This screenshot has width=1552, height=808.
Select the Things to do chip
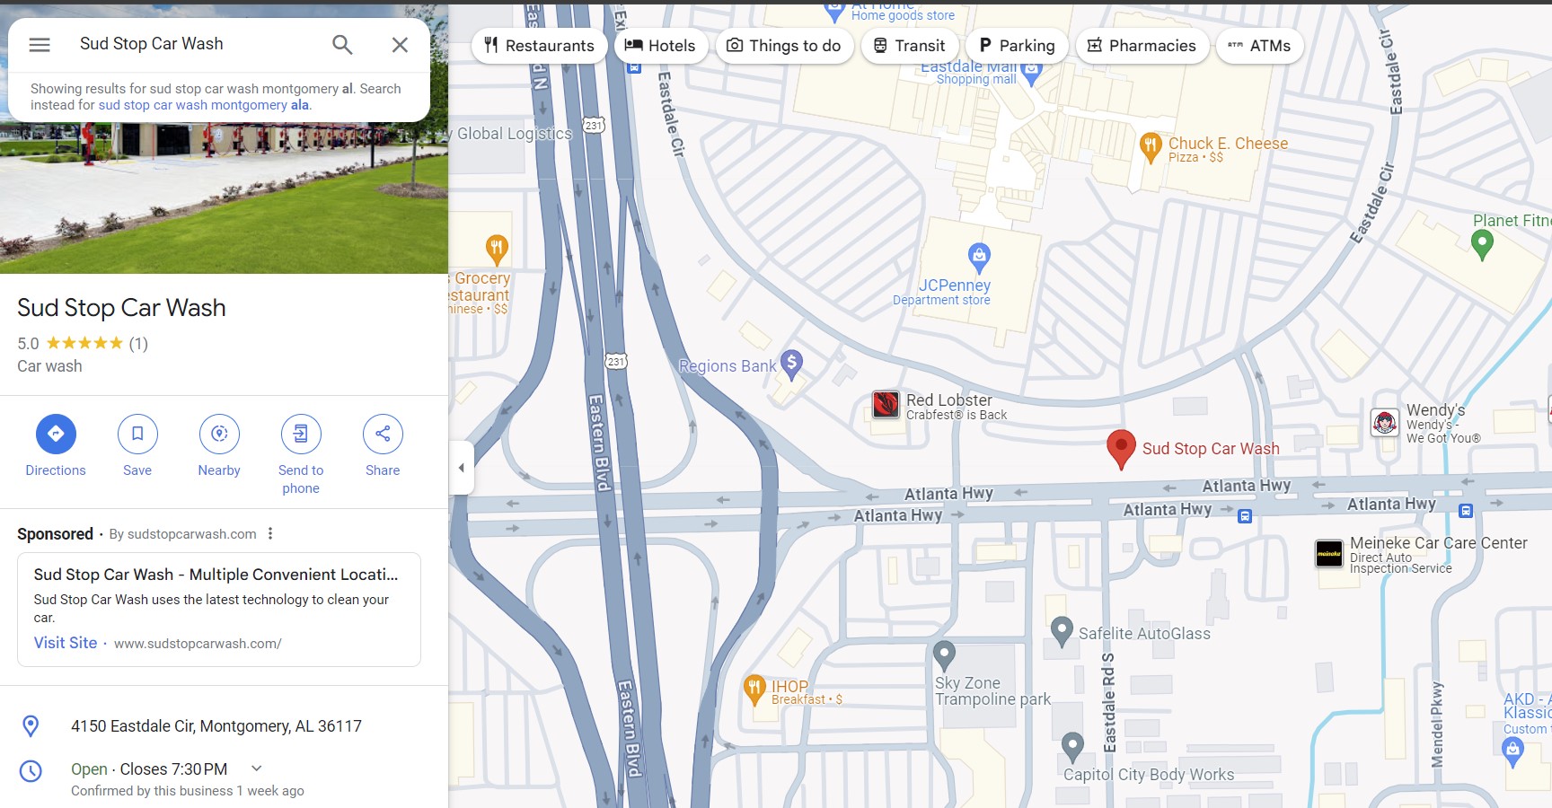tap(784, 46)
